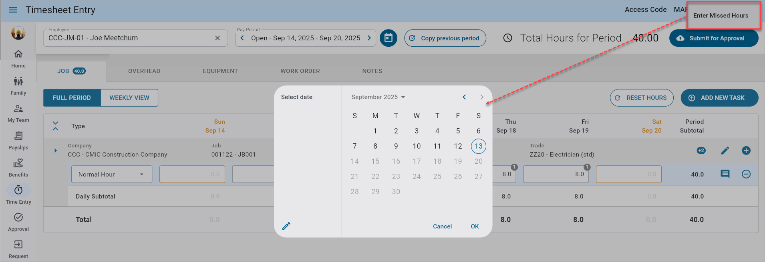Edit job row with pencil icon

point(725,151)
